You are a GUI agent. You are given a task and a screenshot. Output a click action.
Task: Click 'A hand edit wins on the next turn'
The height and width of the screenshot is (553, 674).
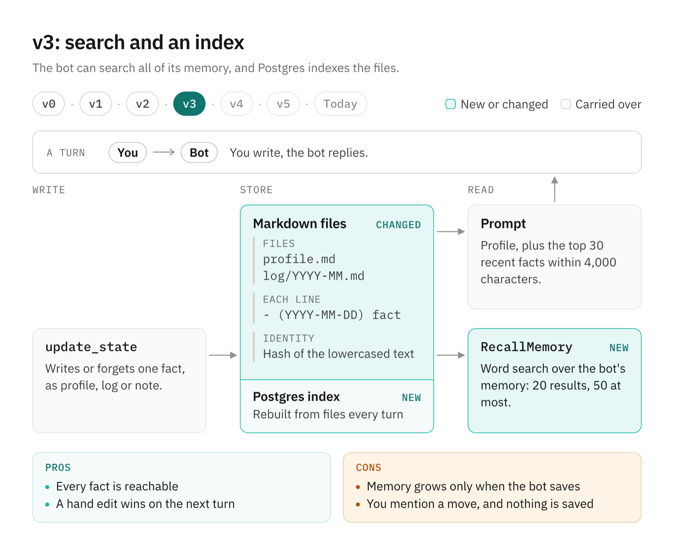(145, 504)
